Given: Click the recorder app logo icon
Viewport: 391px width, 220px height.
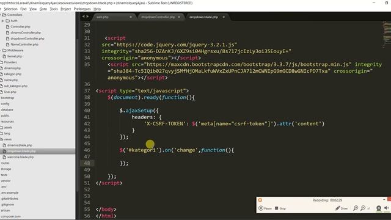Looking at the screenshot, I should click(260, 200).
